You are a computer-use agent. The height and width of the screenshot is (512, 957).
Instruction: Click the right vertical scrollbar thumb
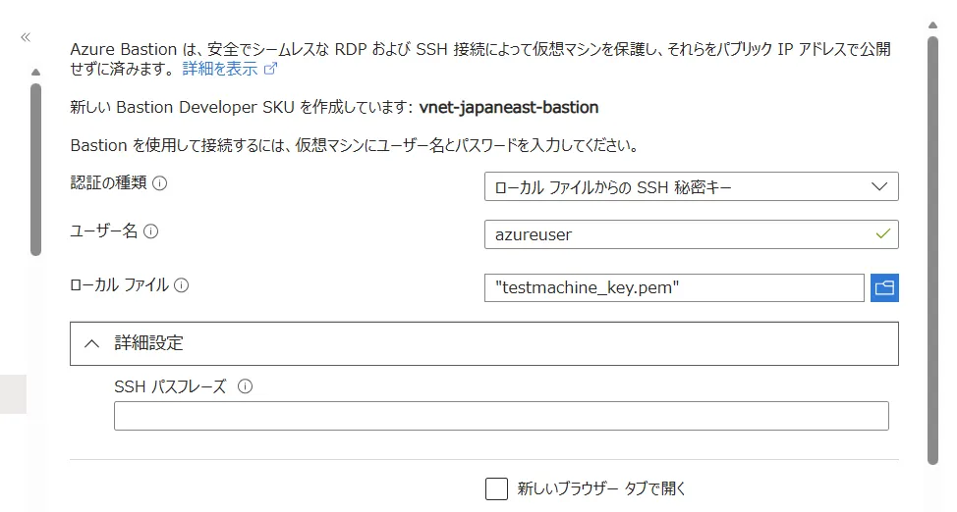click(x=932, y=245)
